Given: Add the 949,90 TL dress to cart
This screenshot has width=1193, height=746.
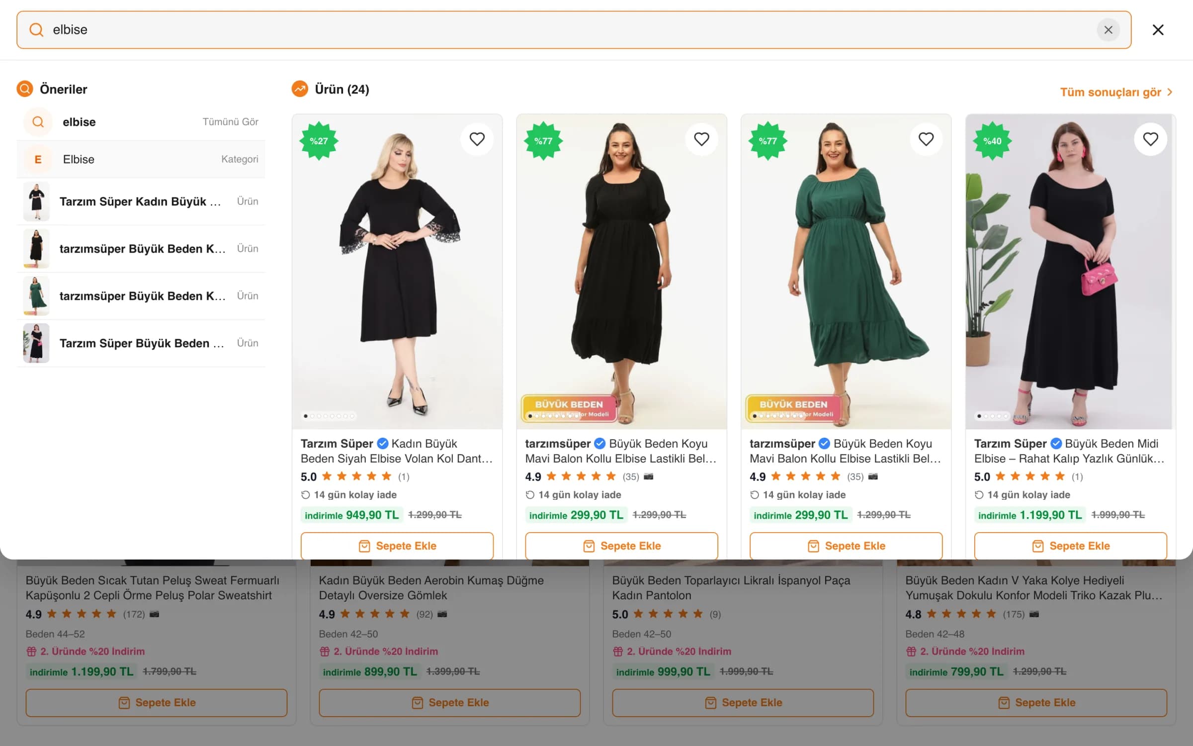Looking at the screenshot, I should (397, 546).
